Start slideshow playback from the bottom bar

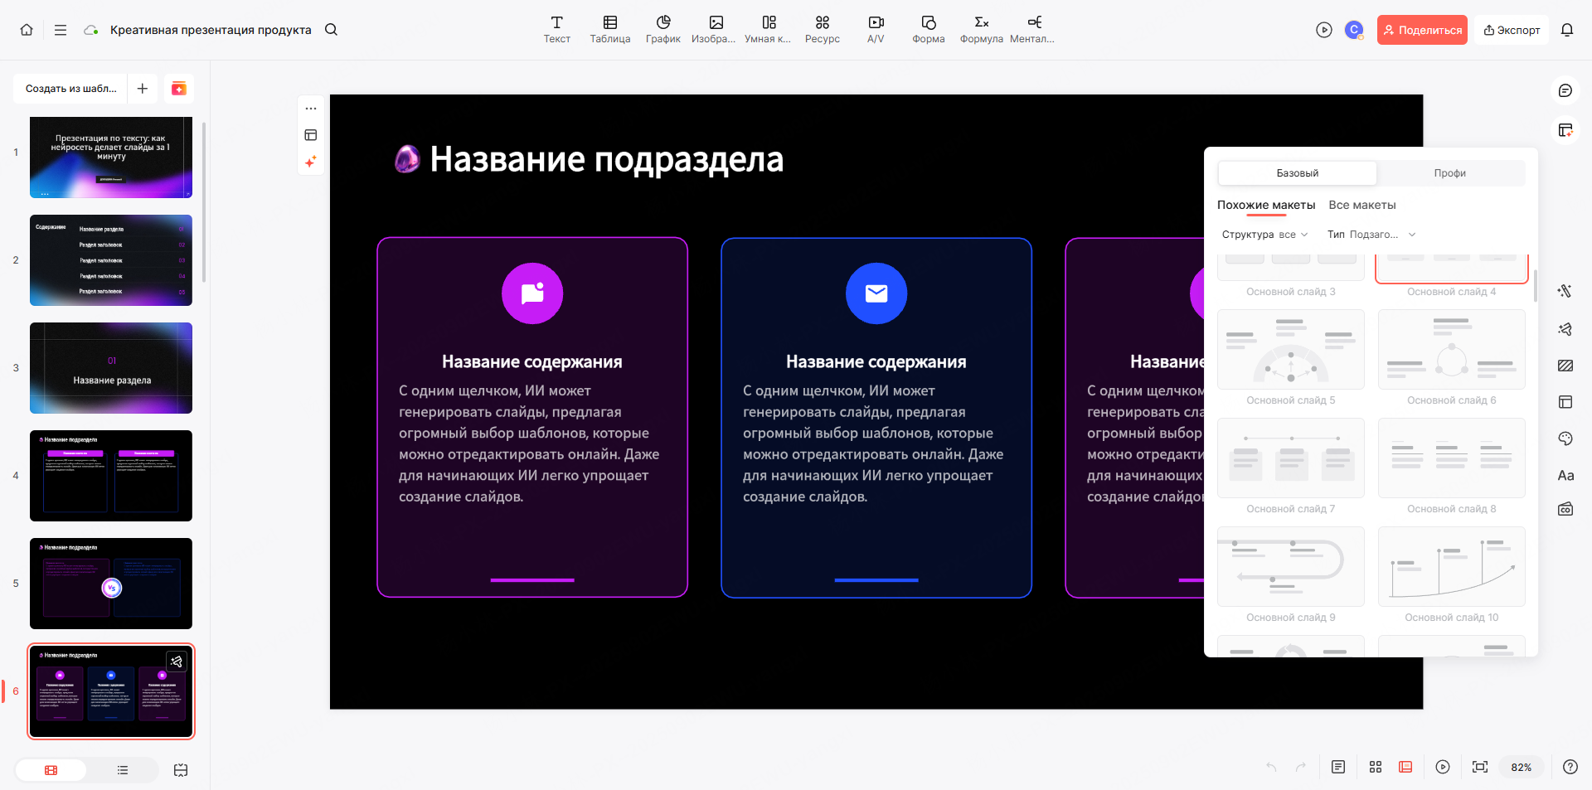click(1444, 767)
